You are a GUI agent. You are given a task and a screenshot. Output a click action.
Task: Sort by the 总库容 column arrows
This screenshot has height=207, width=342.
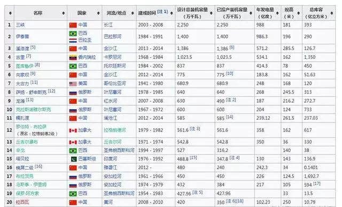click(x=332, y=13)
